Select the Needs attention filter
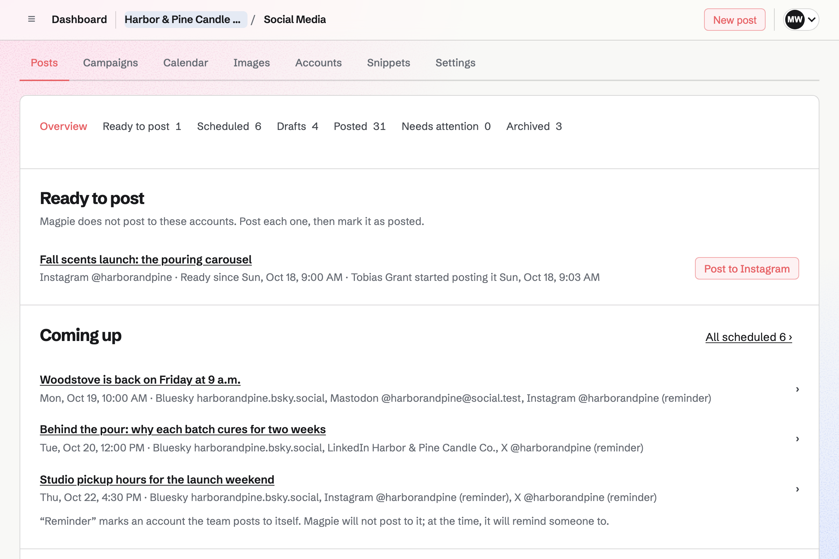This screenshot has width=839, height=559. [446, 126]
